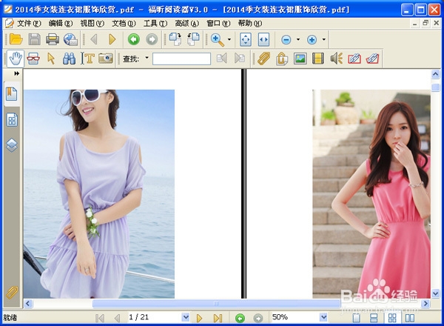Fit page width icon
Viewport: 444px width, 326px height.
coord(263,39)
